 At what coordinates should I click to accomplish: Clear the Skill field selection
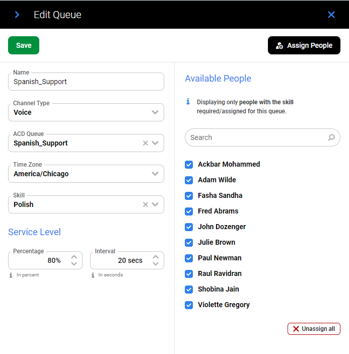point(146,204)
